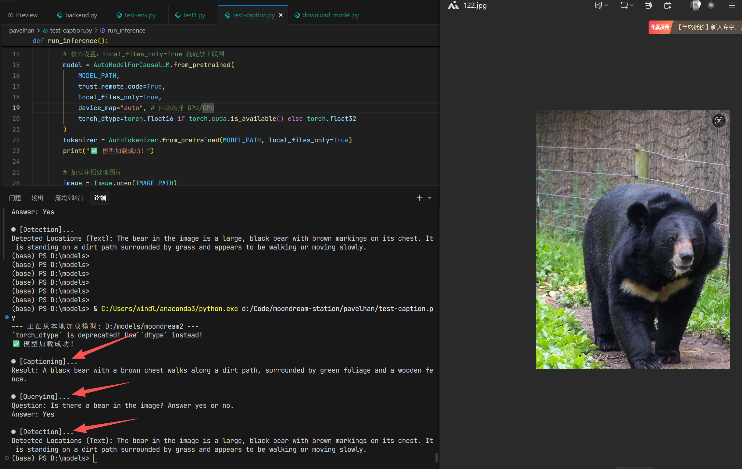Click the bear photo in the viewer

point(633,240)
